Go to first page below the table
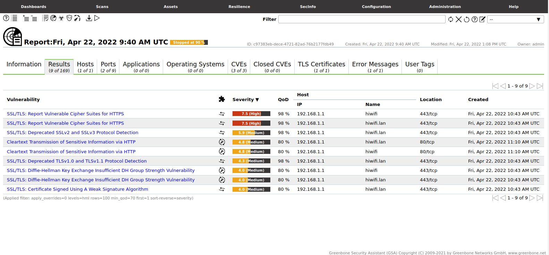The height and width of the screenshot is (255, 549). coord(495,198)
